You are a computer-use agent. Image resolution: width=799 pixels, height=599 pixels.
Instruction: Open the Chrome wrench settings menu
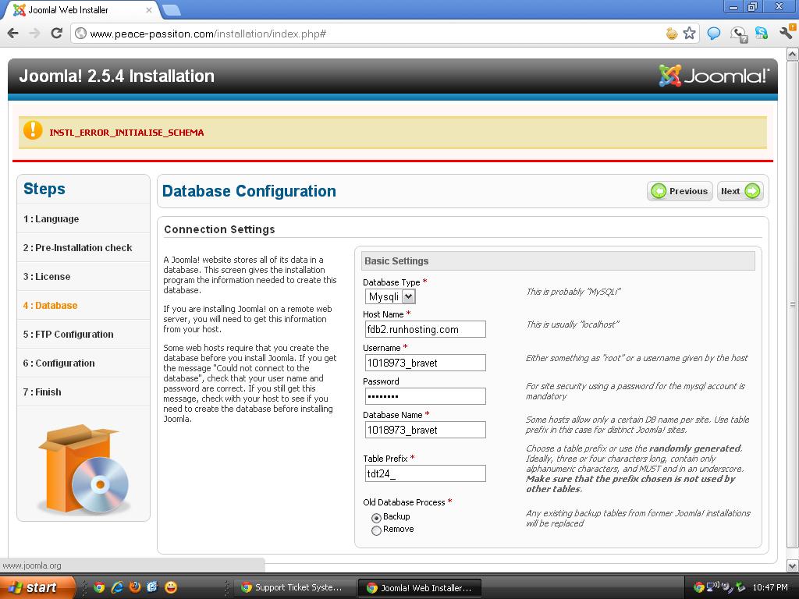[x=786, y=33]
